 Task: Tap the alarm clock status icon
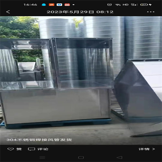pyautogui.click(x=110, y=5)
